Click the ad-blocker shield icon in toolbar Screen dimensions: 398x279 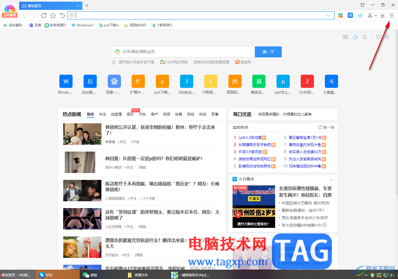click(x=360, y=15)
